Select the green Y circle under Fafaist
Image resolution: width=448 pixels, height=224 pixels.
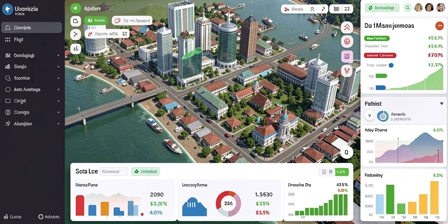tap(369, 115)
